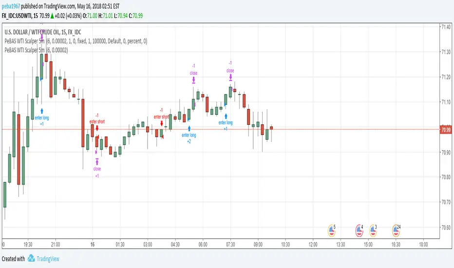Click the 13:30 time axis label
The width and height of the screenshot is (454, 268).
pyautogui.click(x=340, y=245)
